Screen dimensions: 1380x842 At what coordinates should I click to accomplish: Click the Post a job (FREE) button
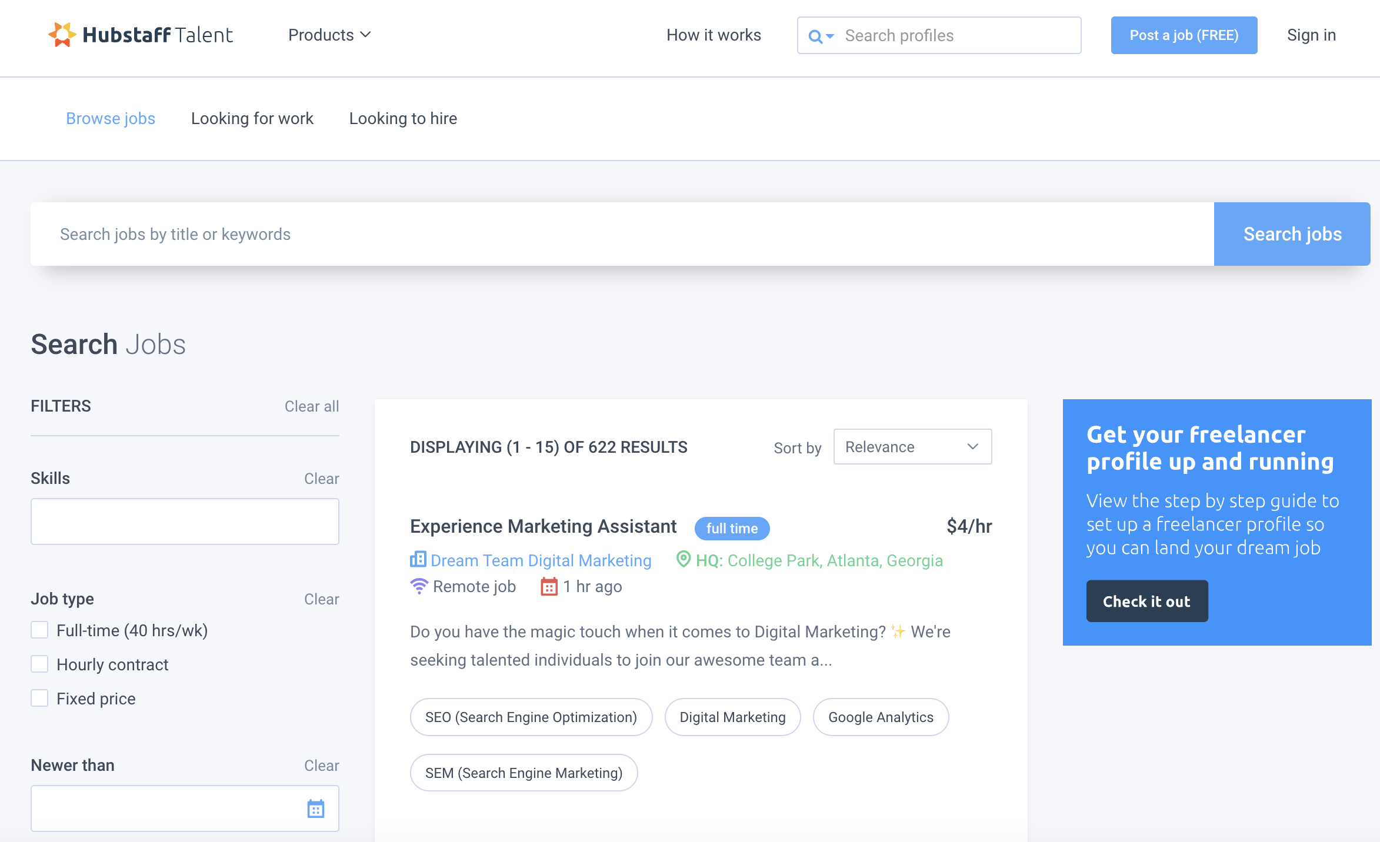(1184, 35)
